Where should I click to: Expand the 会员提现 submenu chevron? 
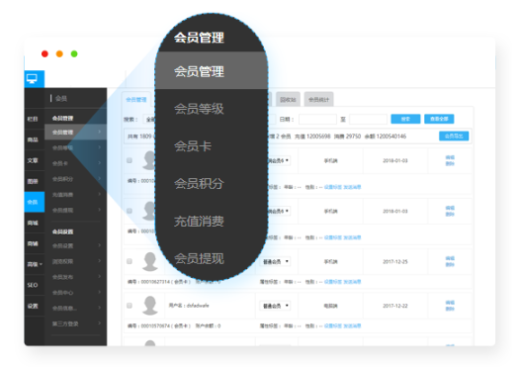click(x=99, y=210)
